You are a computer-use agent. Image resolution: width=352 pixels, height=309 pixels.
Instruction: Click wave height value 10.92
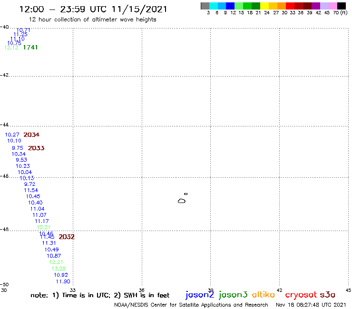[61, 275]
